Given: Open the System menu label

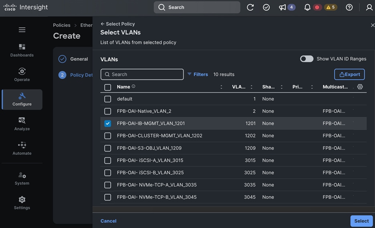Looking at the screenshot, I should tap(22, 183).
